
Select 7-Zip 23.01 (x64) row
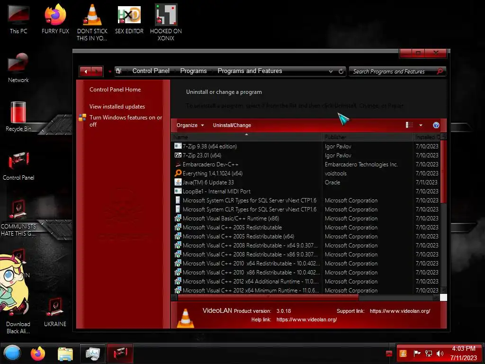[305, 155]
